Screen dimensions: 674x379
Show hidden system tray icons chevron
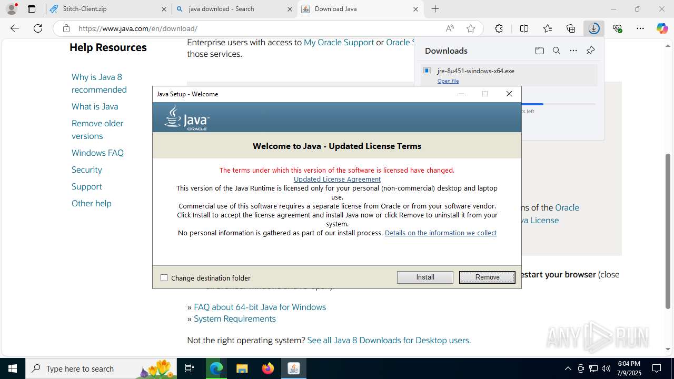568,368
